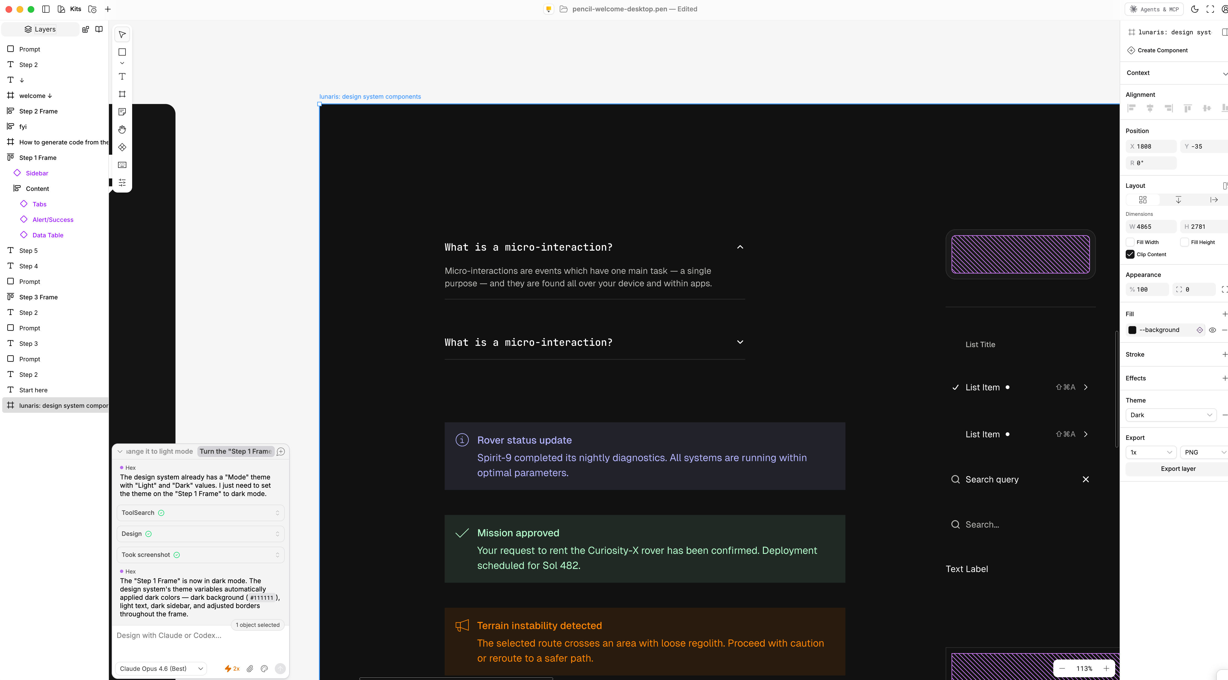Select the move/pointer tool
This screenshot has height=680, width=1228.
pyautogui.click(x=122, y=34)
